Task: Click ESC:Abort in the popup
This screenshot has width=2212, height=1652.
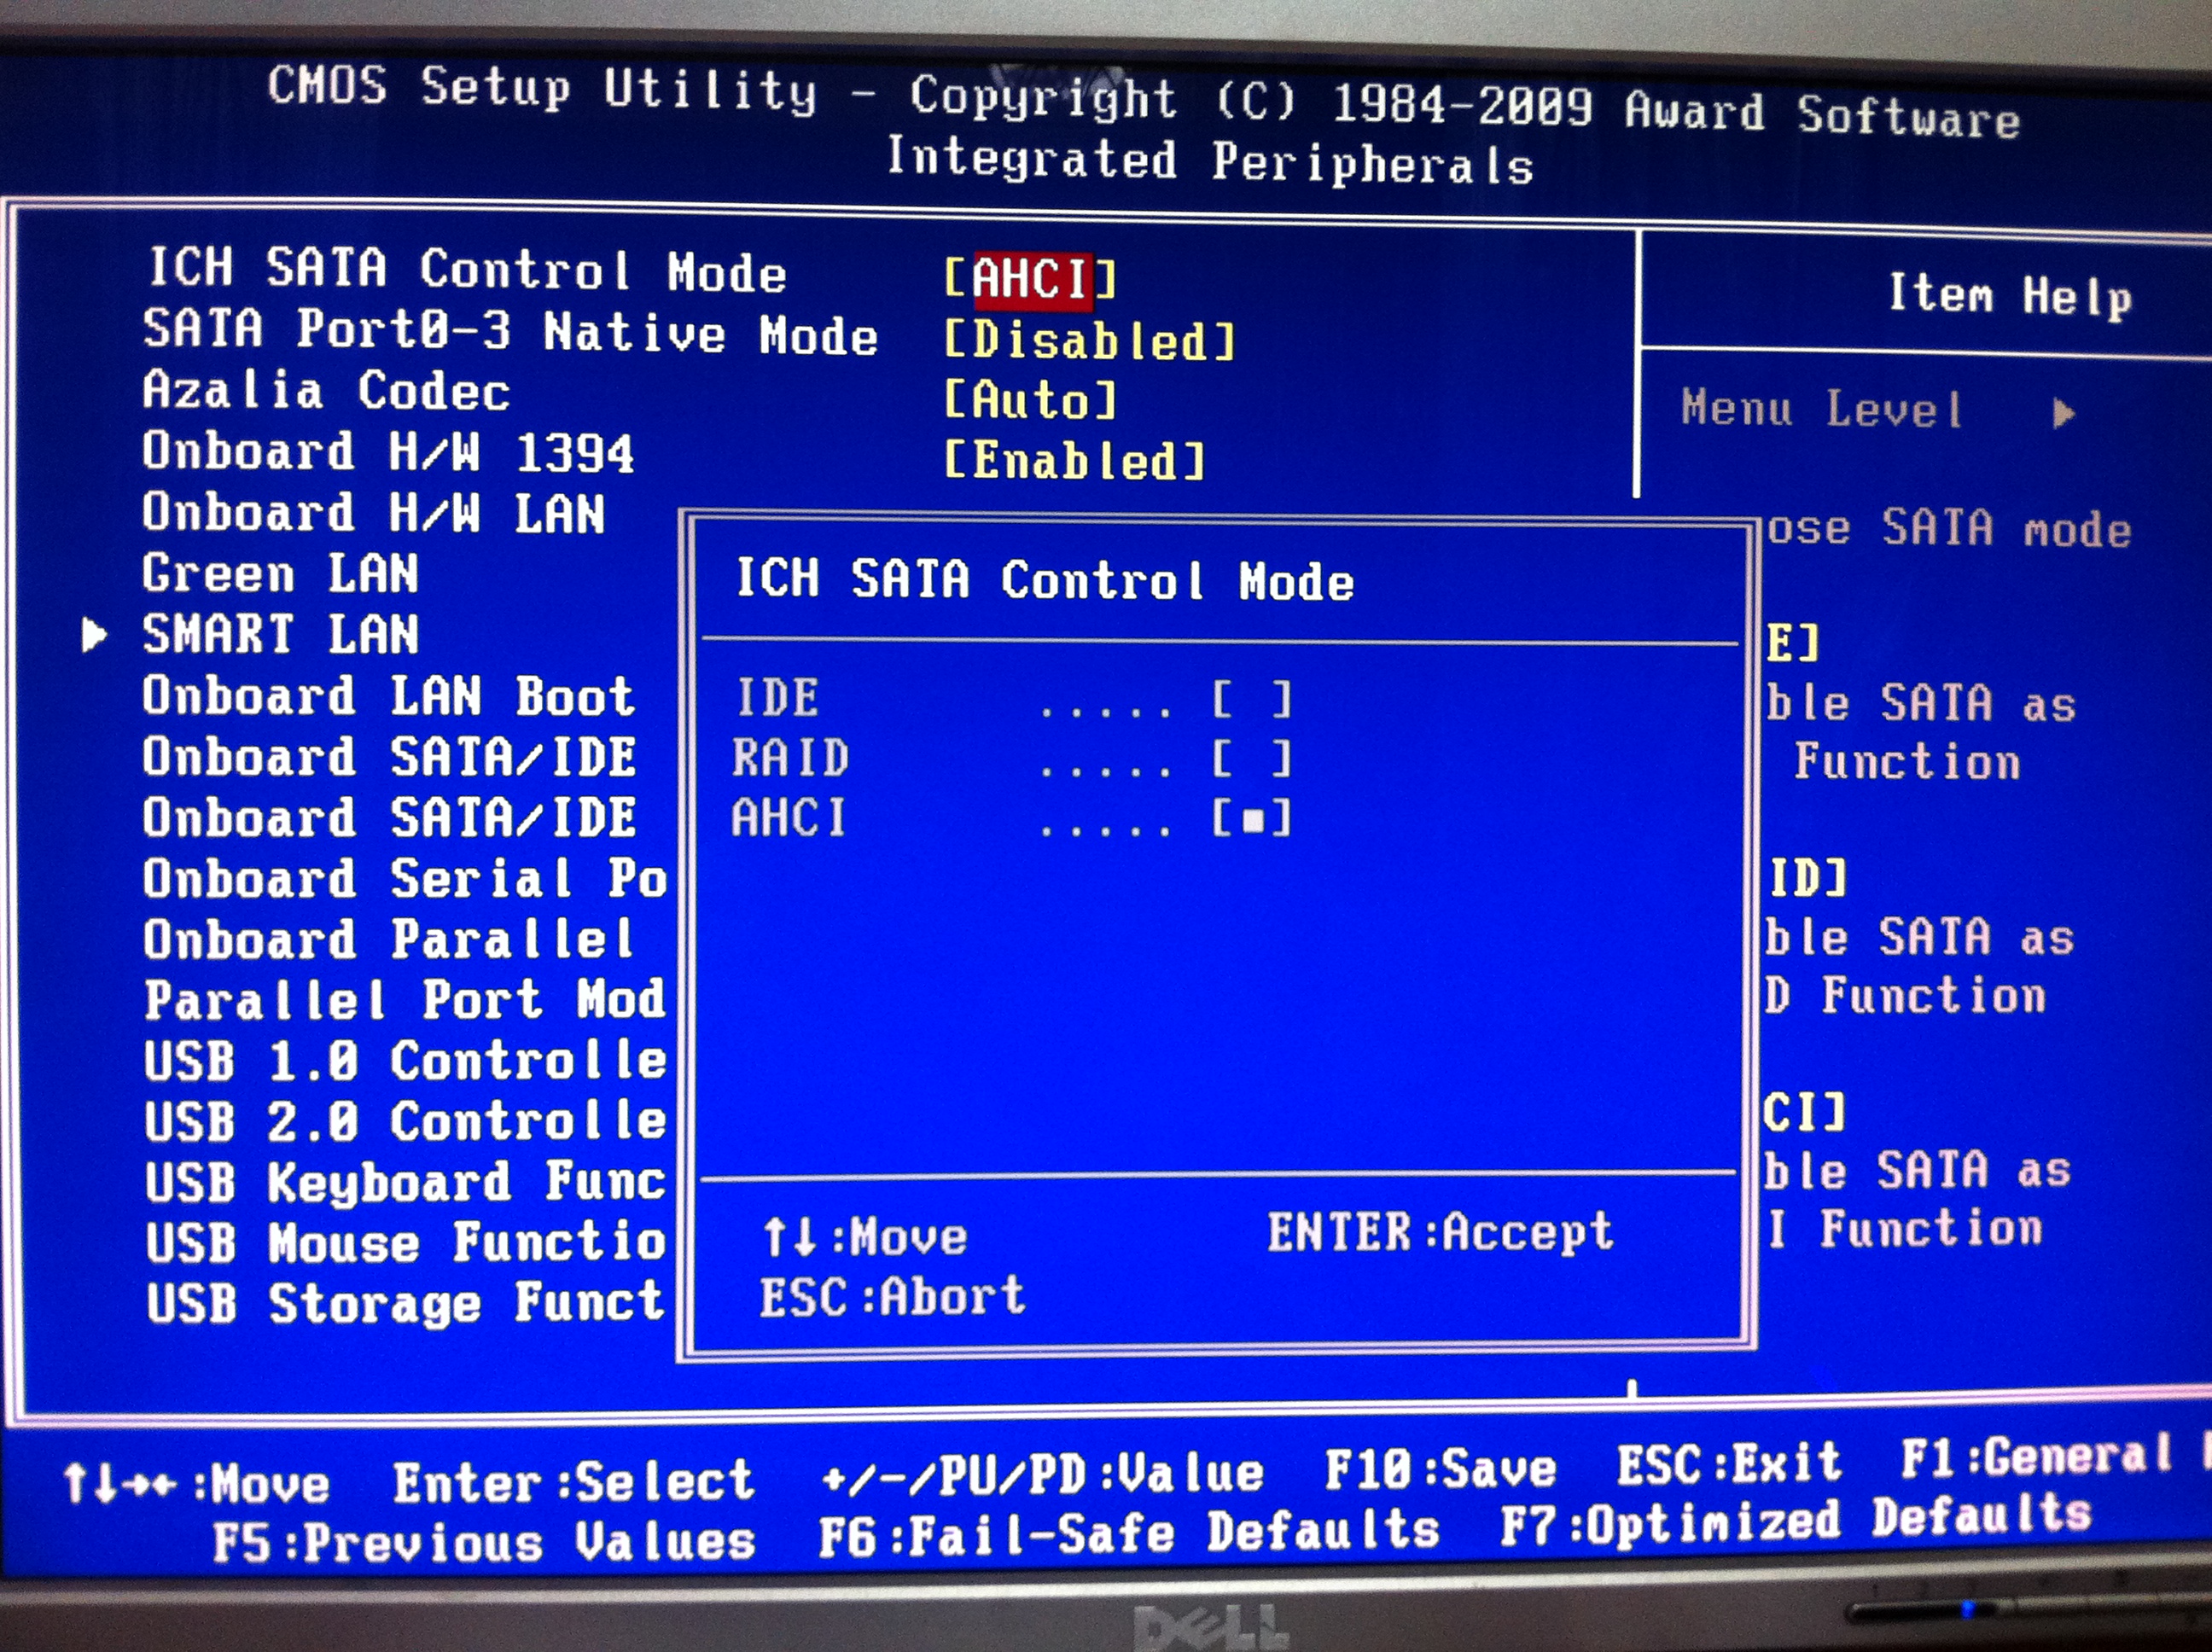Action: [x=892, y=1297]
